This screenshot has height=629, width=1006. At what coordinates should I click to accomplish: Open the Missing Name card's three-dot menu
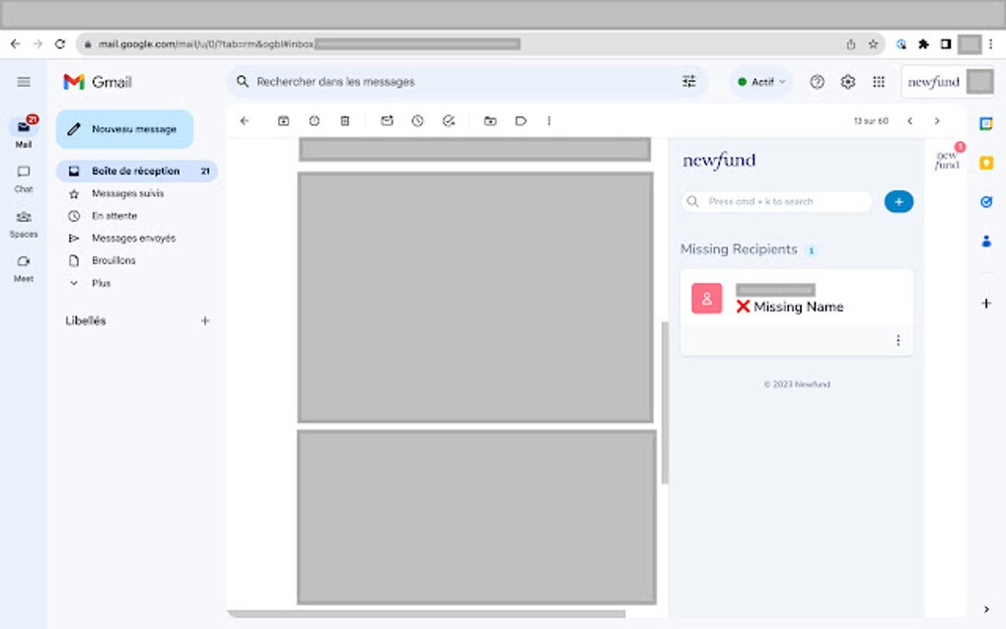(898, 339)
